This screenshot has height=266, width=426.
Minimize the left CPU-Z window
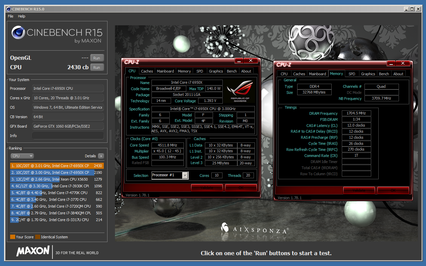click(x=239, y=61)
